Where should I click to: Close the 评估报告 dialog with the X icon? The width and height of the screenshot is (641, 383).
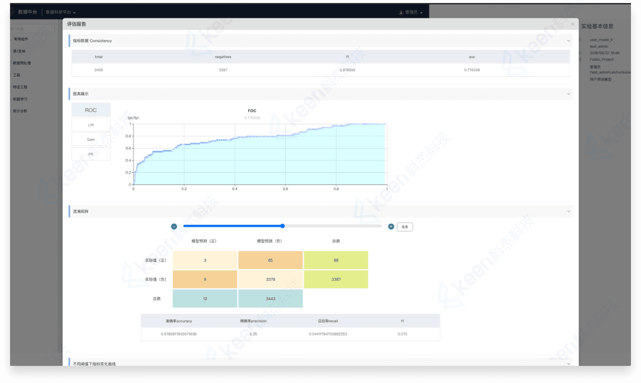coord(572,24)
